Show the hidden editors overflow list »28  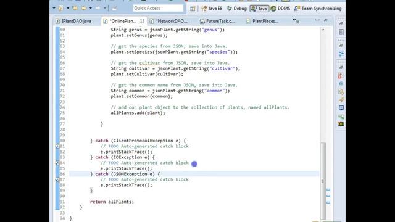[296, 21]
